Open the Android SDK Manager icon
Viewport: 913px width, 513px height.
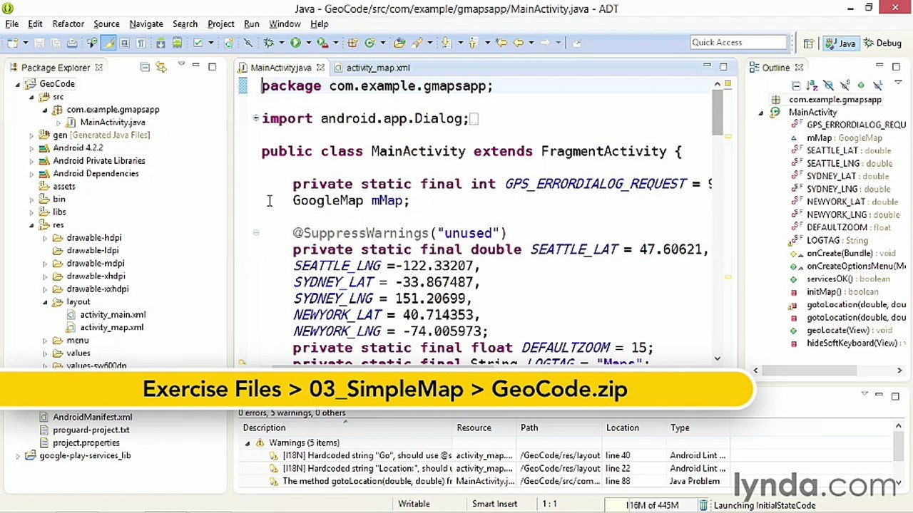(x=160, y=43)
